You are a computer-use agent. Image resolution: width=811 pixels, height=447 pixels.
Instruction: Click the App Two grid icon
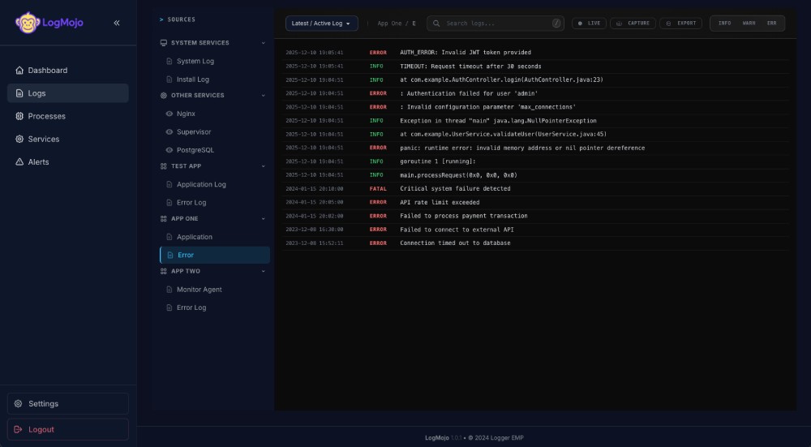click(x=164, y=271)
